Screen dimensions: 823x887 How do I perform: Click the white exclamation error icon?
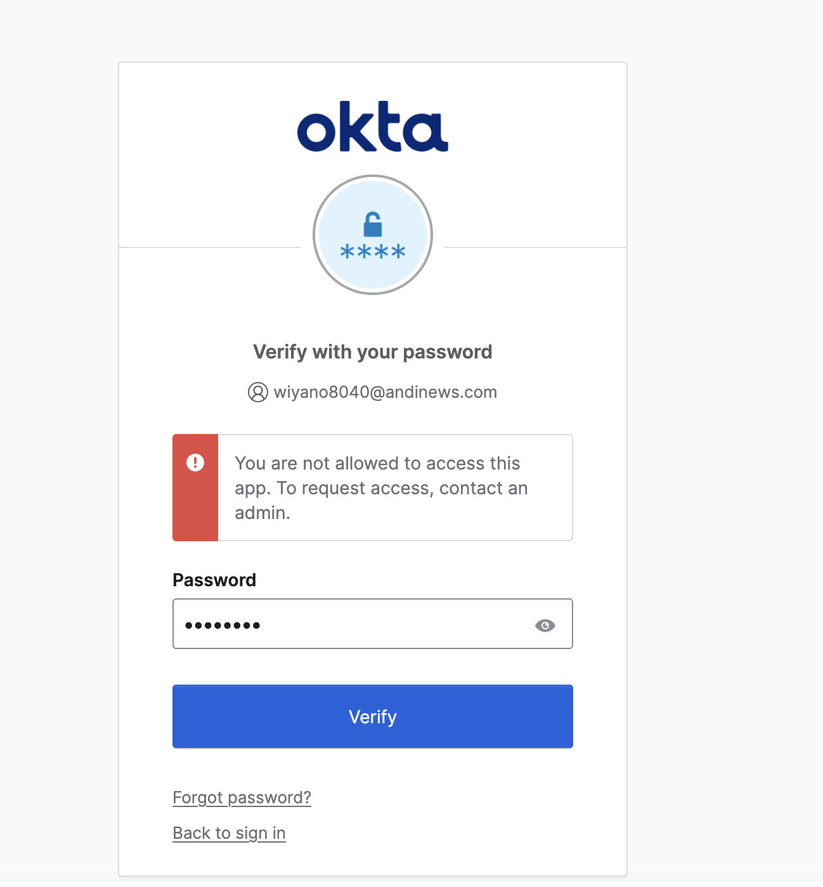(x=195, y=463)
